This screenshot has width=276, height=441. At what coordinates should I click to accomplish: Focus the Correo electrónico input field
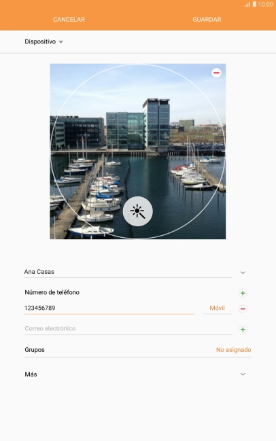(x=128, y=328)
